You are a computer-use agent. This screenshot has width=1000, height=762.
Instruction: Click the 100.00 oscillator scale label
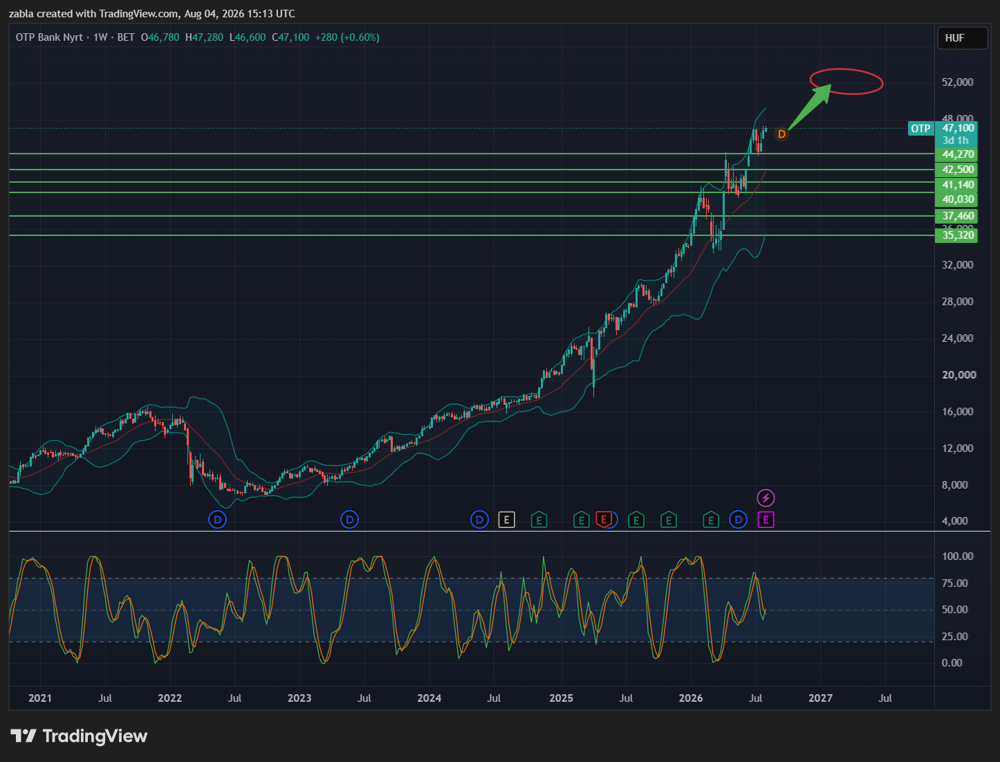click(957, 556)
